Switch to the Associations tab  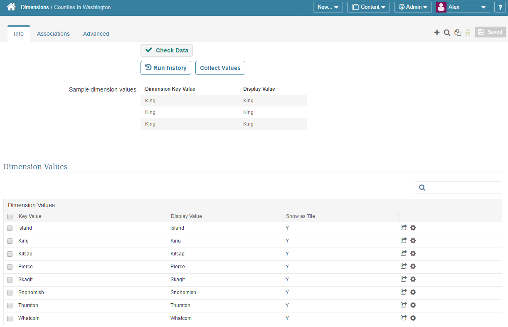(x=53, y=34)
